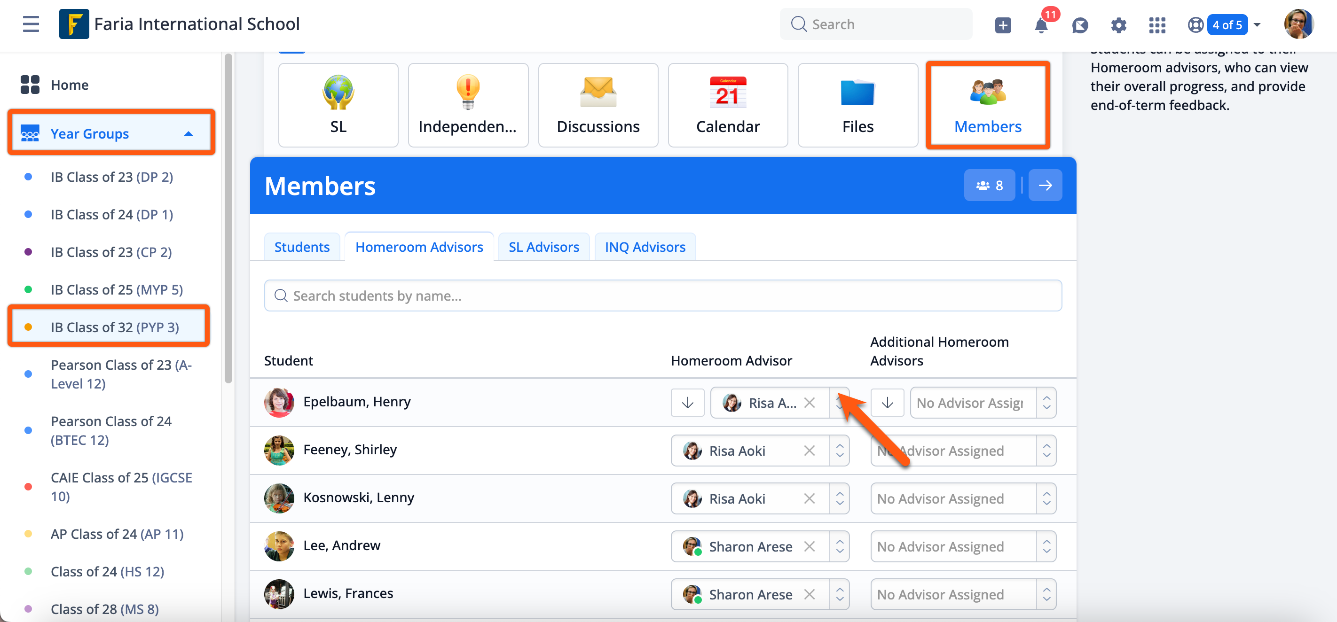This screenshot has height=622, width=1337.
Task: Open Kosnowski, Lenny homeroom advisor dropdown
Action: (x=839, y=498)
